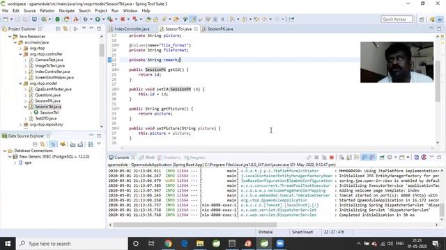
Task: Minimize the Console panel
Action: [x=431, y=157]
